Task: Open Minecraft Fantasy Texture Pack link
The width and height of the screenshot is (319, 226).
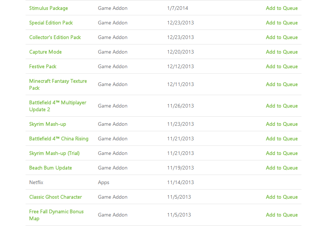Action: click(58, 85)
